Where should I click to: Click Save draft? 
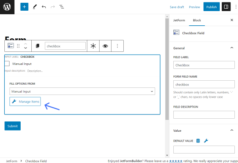click(177, 7)
